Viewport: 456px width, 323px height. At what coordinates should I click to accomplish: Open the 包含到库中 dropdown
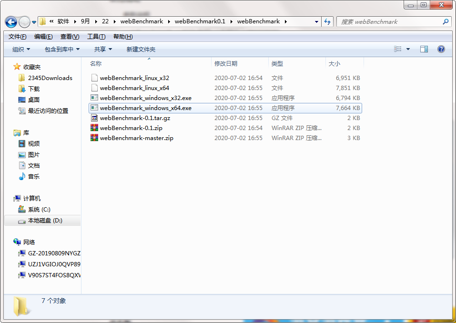pyautogui.click(x=62, y=50)
